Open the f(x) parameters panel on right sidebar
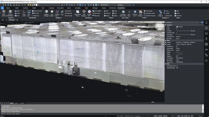 [206, 49]
